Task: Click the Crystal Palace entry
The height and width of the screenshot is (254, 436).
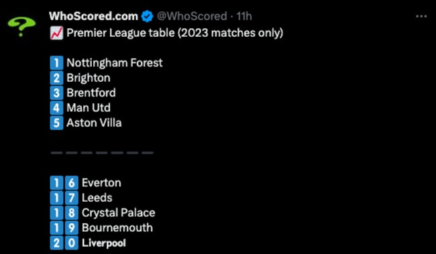Action: click(119, 213)
